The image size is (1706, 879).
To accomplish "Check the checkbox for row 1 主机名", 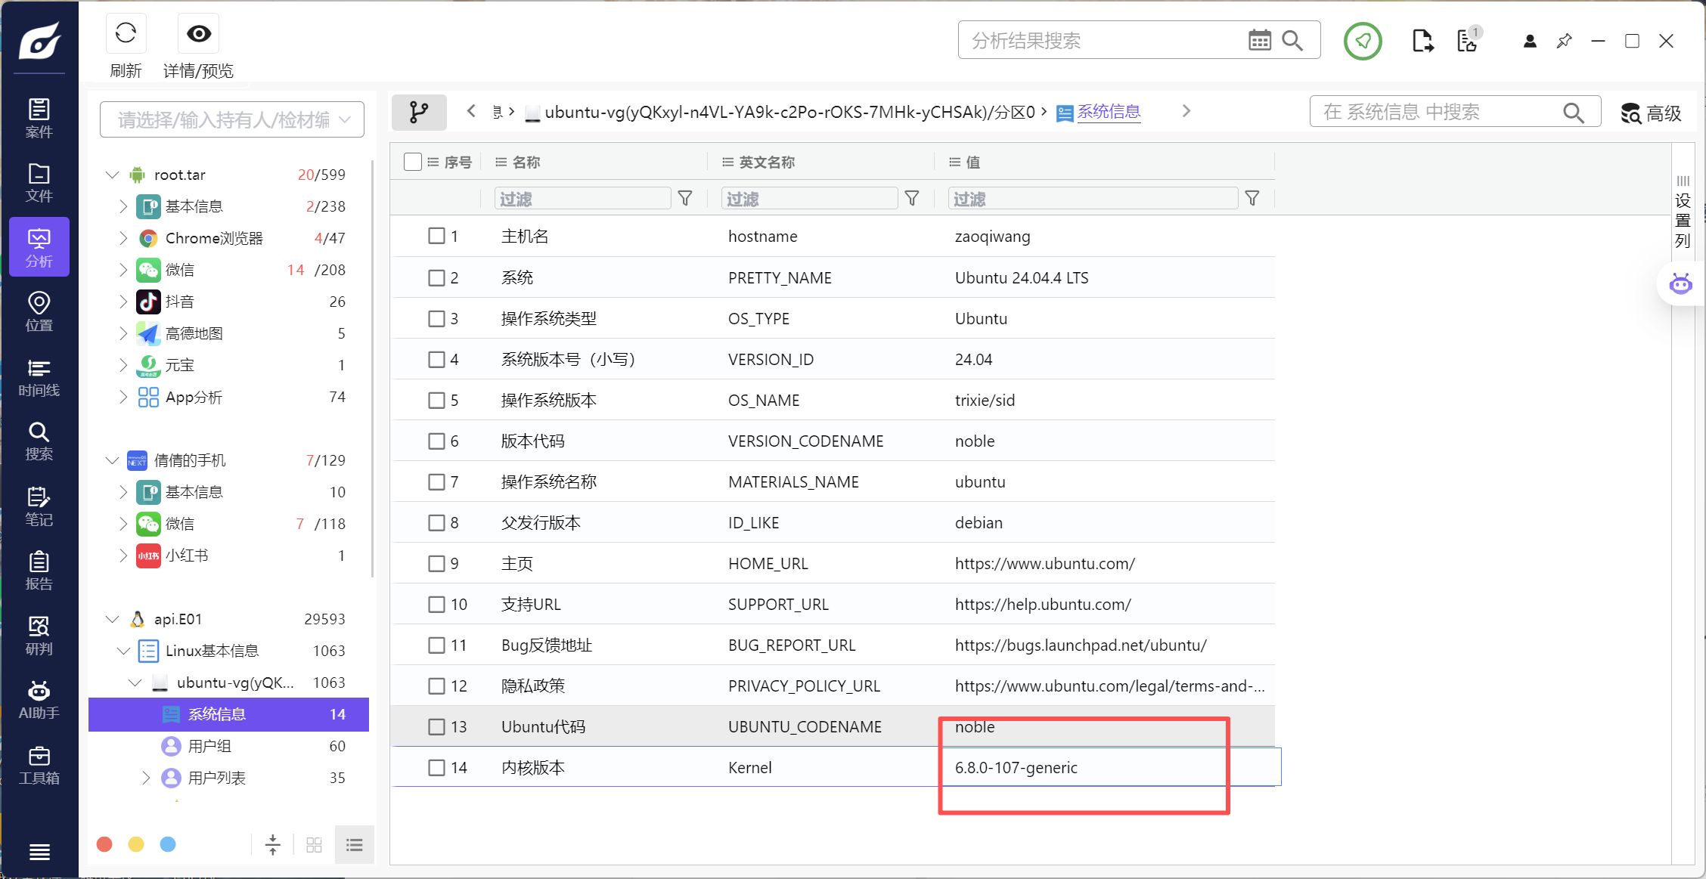I will [436, 236].
